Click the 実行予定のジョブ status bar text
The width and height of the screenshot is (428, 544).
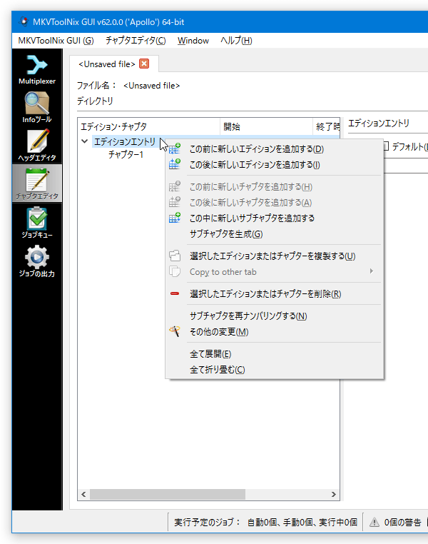tap(265, 522)
